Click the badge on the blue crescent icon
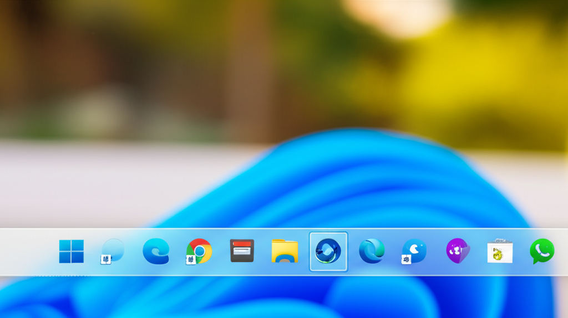Screen dimensions: 568x318 pyautogui.click(x=406, y=259)
